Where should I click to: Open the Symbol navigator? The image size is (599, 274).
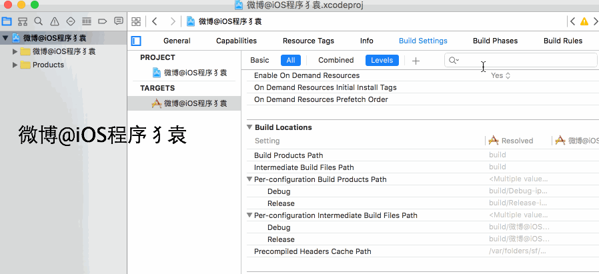click(23, 21)
